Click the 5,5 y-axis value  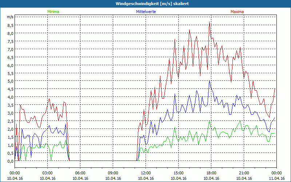pyautogui.click(x=10, y=74)
